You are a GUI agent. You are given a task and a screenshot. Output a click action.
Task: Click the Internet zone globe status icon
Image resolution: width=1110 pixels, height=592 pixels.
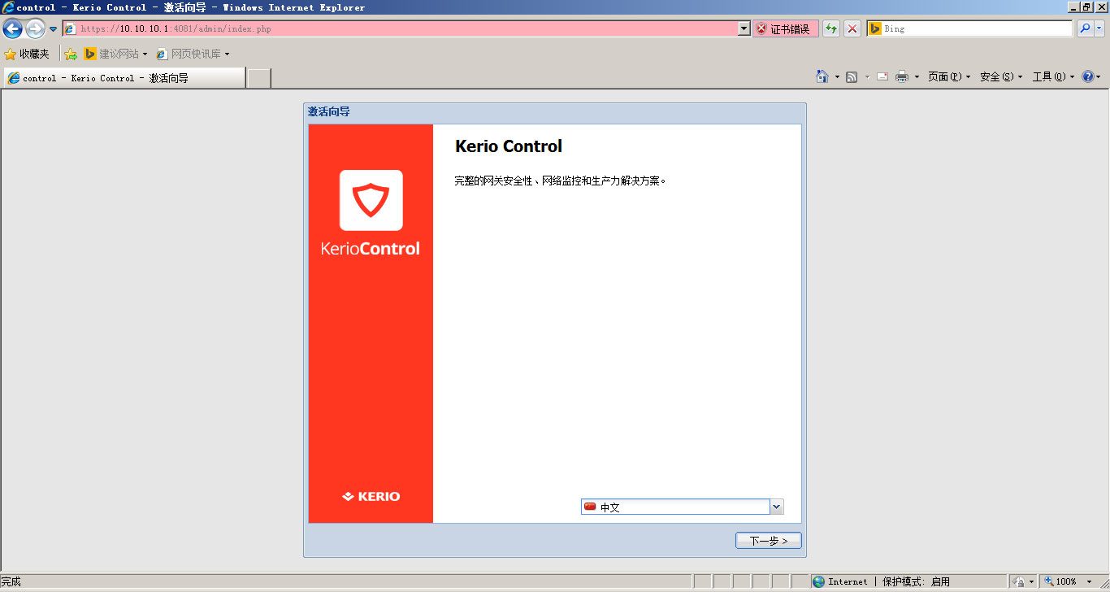point(819,581)
